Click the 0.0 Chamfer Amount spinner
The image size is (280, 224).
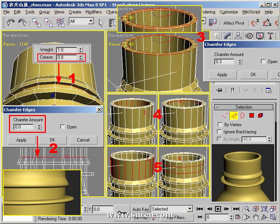pyautogui.click(x=39, y=127)
